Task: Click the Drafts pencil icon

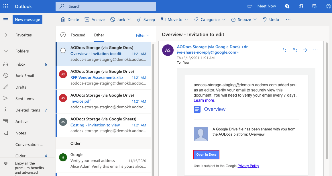Action: [x=6, y=87]
